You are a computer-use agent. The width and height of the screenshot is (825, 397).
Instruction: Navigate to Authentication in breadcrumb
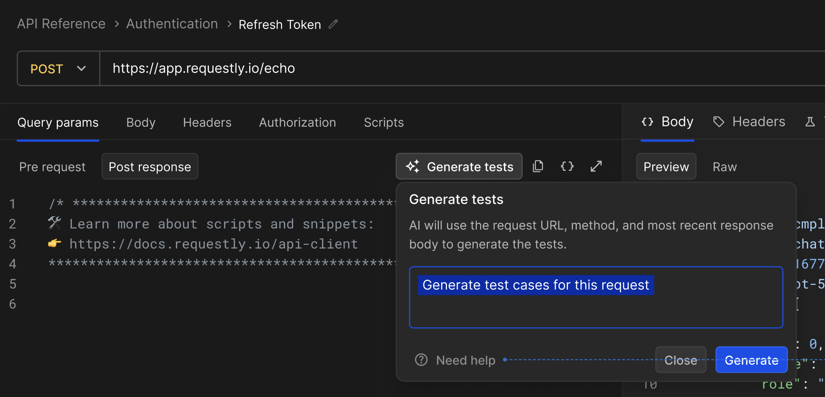click(x=172, y=24)
